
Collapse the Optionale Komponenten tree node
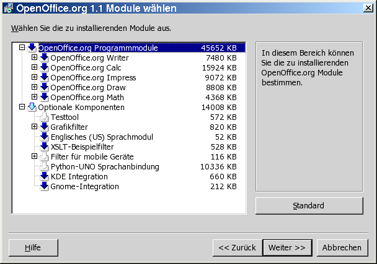[x=22, y=107]
